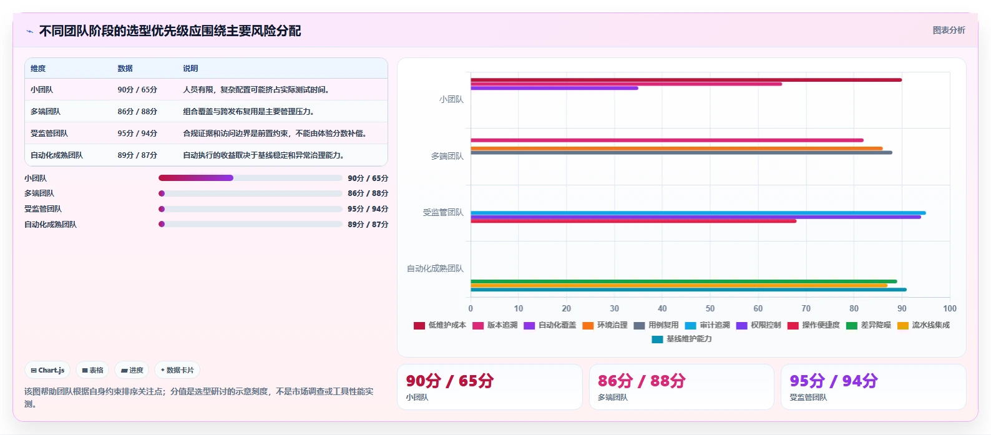Toggle the 审计追溯 legend entry

click(707, 325)
